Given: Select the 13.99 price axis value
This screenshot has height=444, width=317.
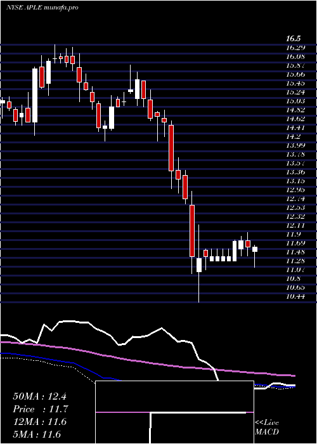Looking at the screenshot, I should click(295, 145).
